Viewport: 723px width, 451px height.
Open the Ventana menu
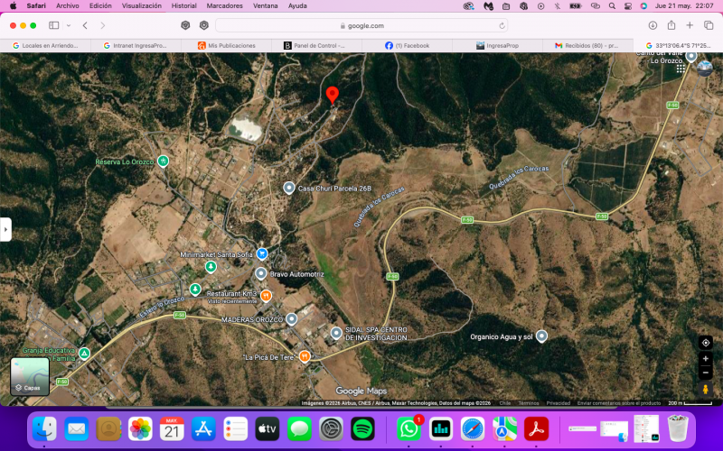point(266,6)
